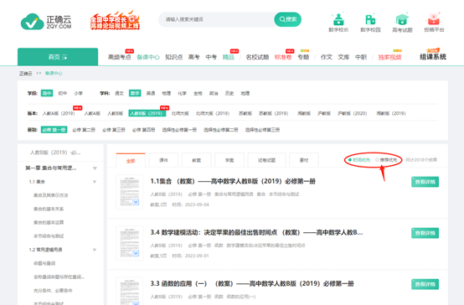Screen dimensions: 464x305
Task: Select 化学 subject filter
Action: coord(182,93)
